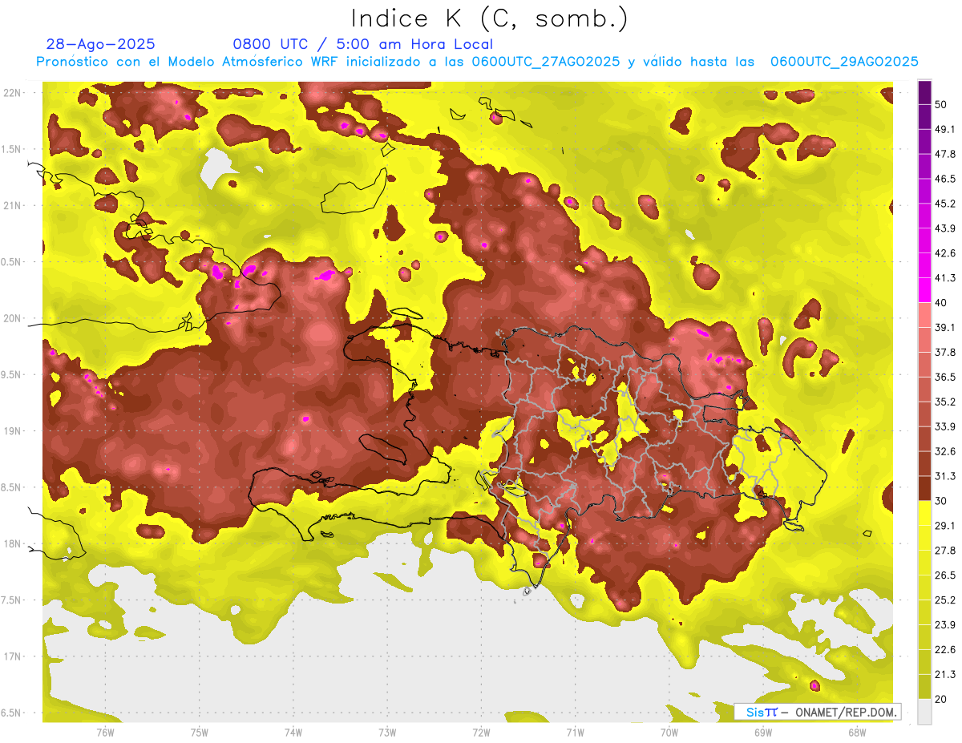The height and width of the screenshot is (743, 962).
Task: Click the gray color bar segment below 20
Action: tap(924, 711)
